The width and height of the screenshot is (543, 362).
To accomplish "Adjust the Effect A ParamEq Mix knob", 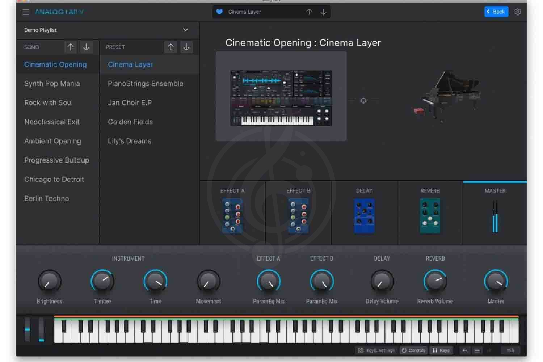I will click(269, 281).
